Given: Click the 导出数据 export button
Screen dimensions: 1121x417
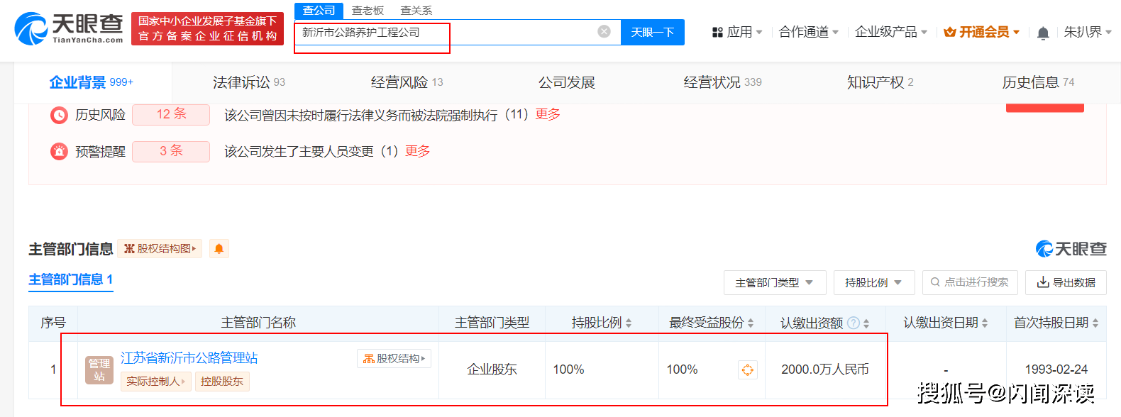Looking at the screenshot, I should click(x=1066, y=282).
